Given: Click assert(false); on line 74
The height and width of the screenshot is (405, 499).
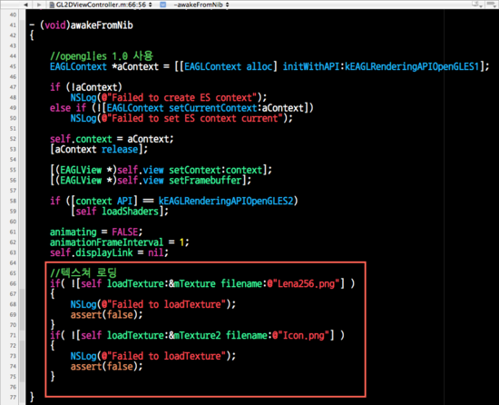Looking at the screenshot, I should (107, 366).
